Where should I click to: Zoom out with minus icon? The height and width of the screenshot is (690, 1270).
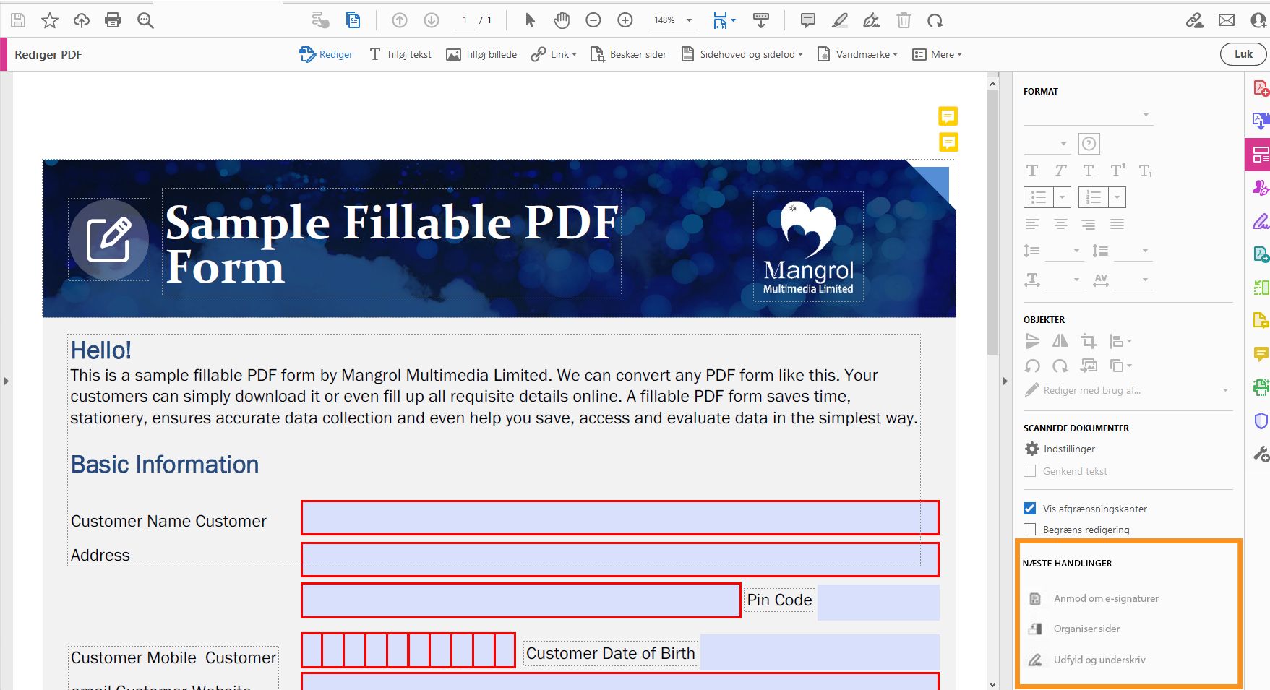click(593, 20)
